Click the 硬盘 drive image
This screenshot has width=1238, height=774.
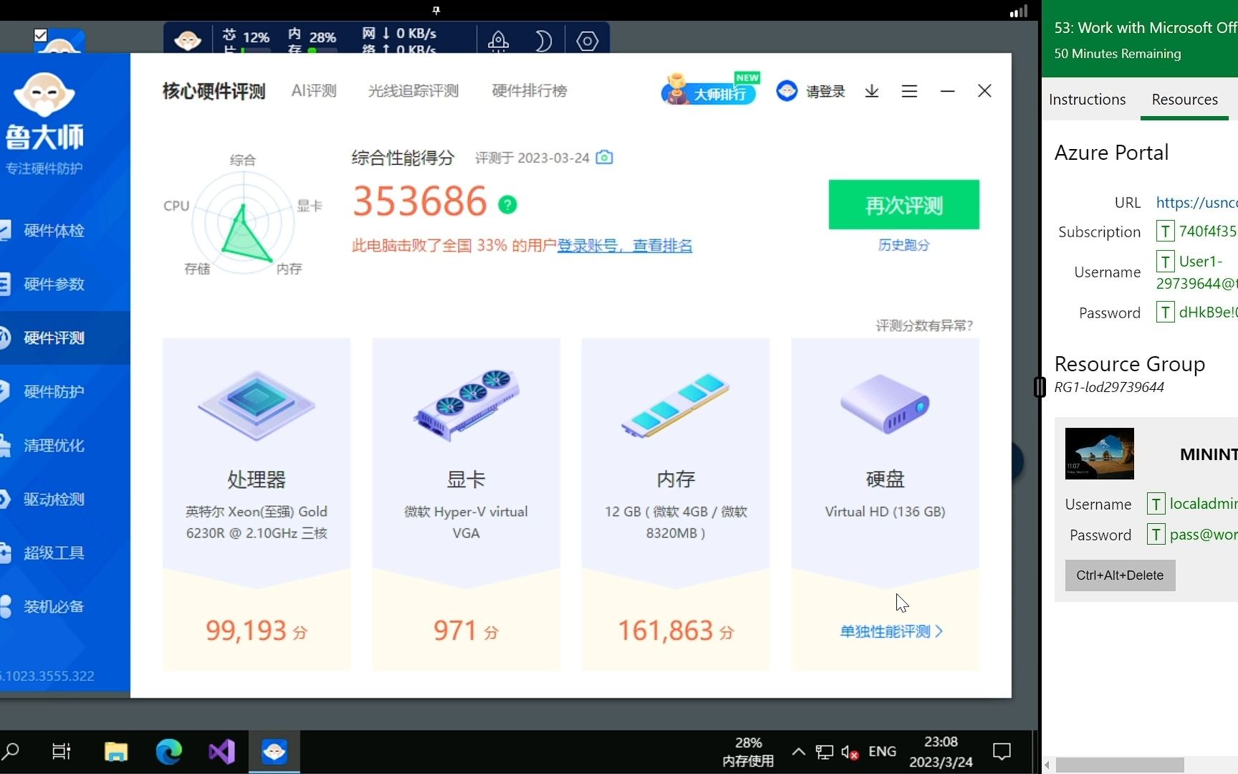pos(885,403)
